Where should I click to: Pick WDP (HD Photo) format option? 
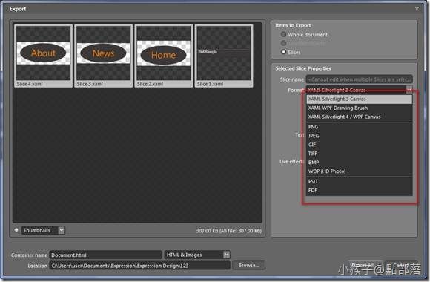[360, 171]
